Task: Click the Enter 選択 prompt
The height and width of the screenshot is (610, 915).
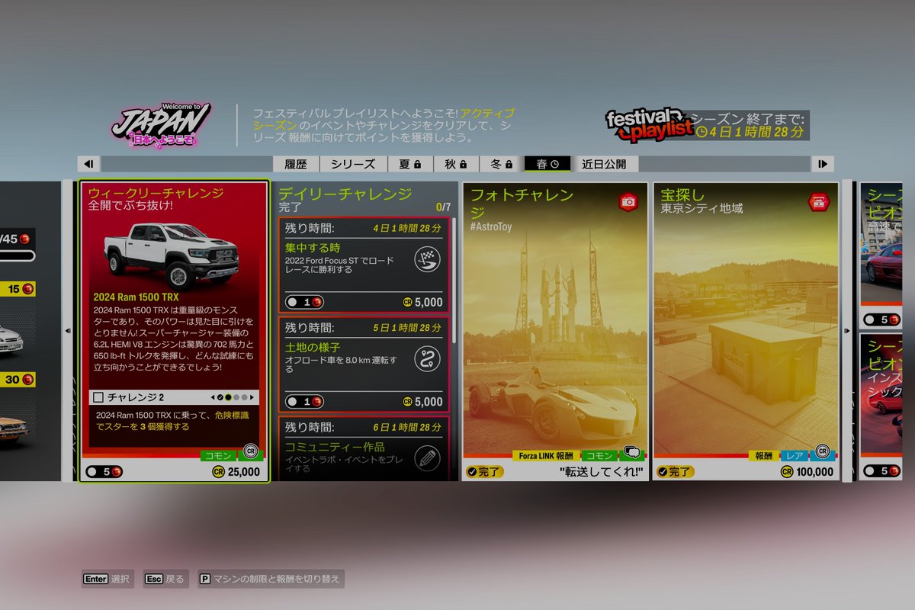Action: (108, 579)
